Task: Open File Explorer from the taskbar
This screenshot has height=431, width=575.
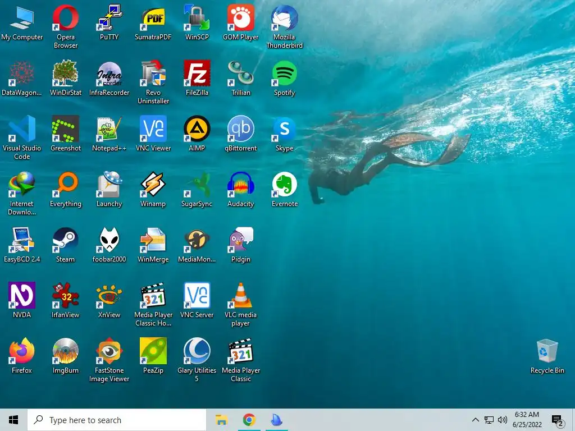Action: pos(221,420)
